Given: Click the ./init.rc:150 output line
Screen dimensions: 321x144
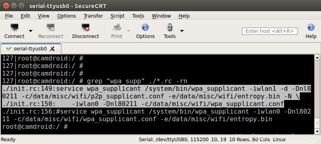Looking at the screenshot, I should 143,104.
